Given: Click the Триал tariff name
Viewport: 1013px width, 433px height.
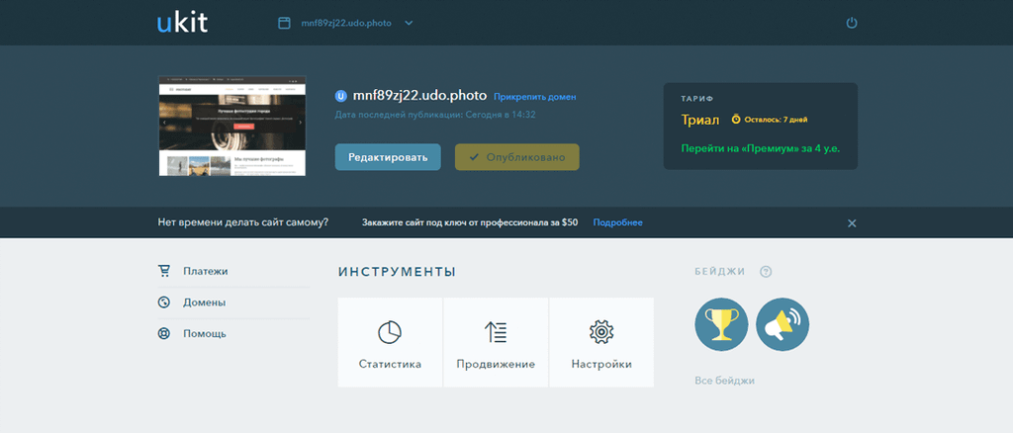Looking at the screenshot, I should pyautogui.click(x=699, y=120).
